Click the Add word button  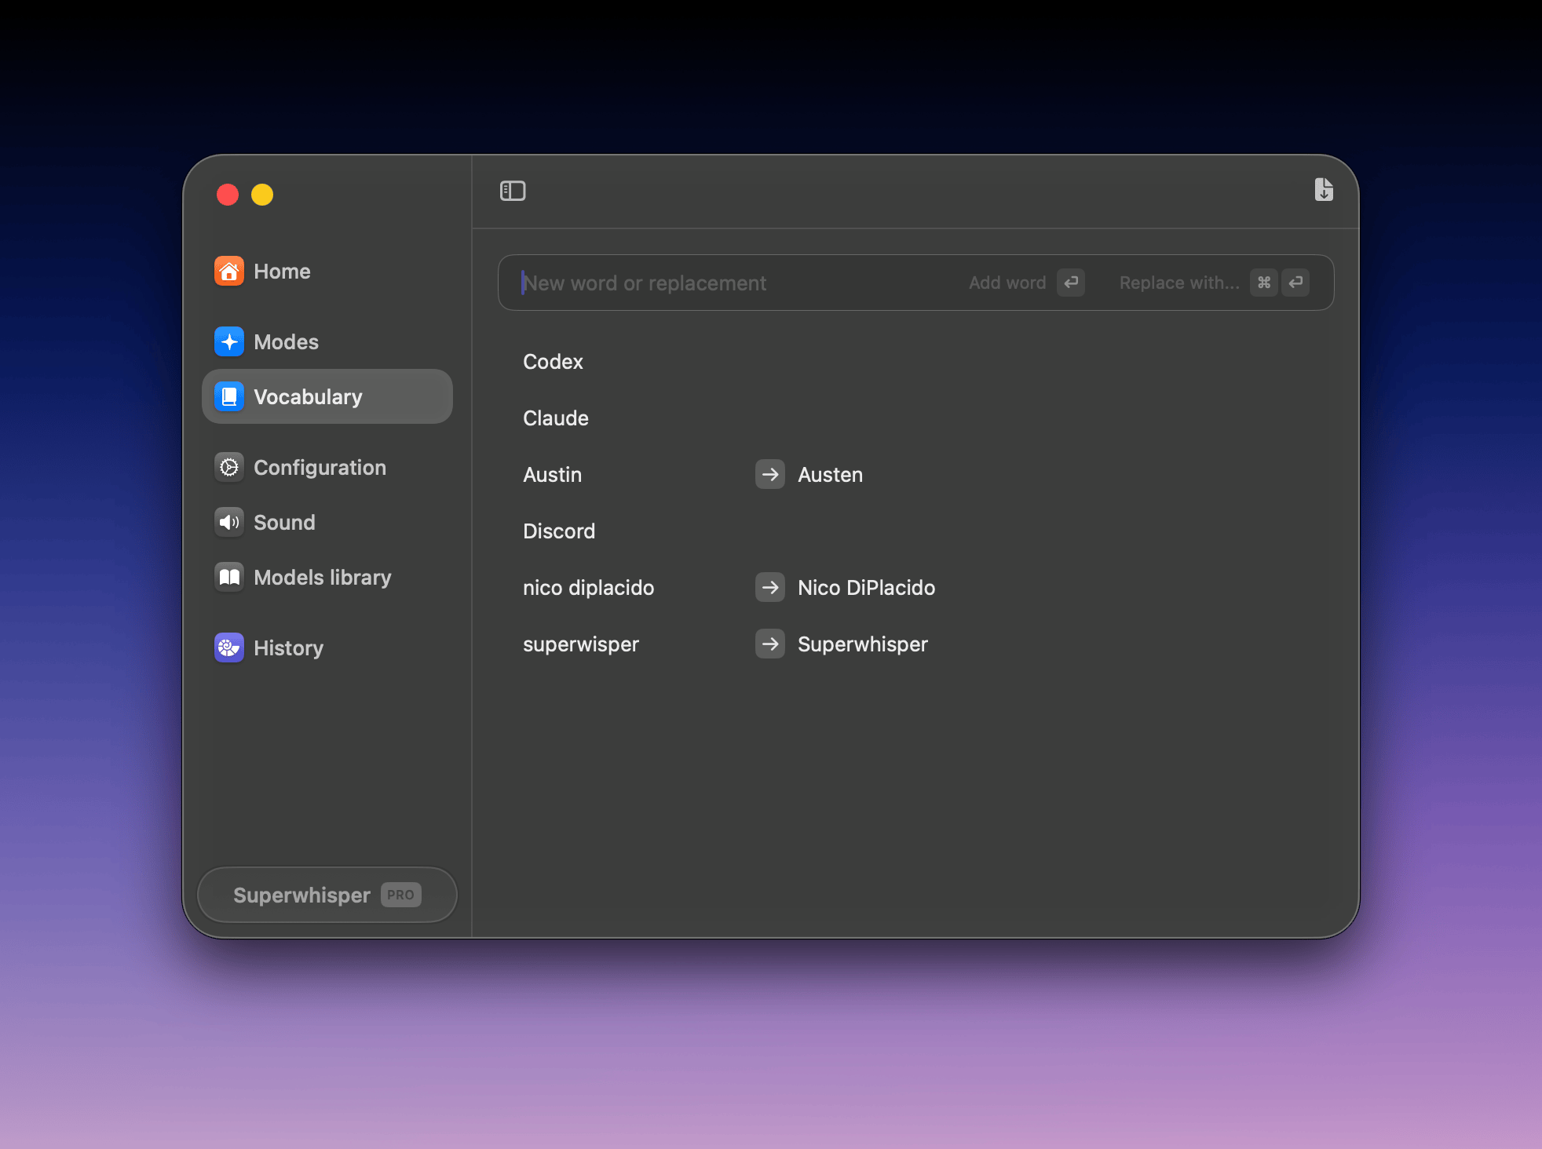1026,283
